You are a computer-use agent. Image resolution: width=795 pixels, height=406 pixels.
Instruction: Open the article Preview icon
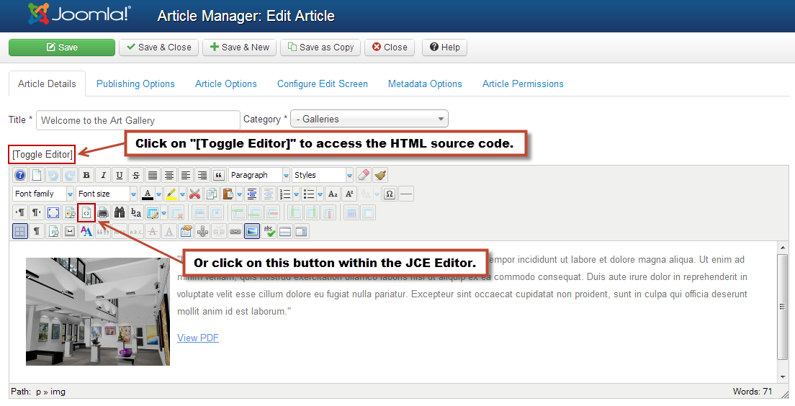70,212
